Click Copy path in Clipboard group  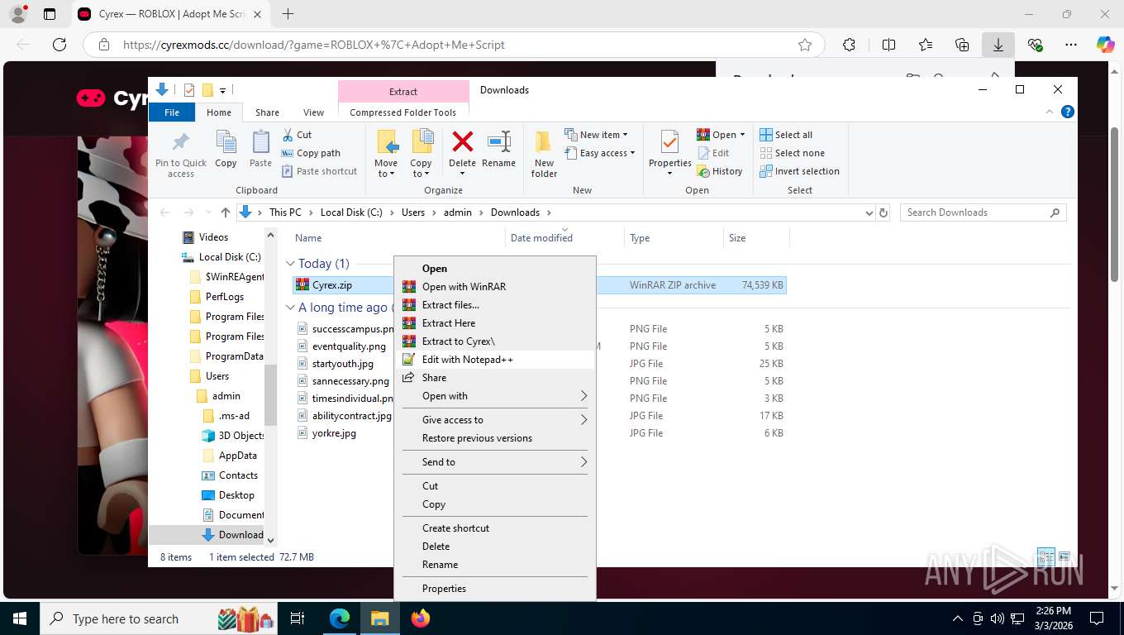(311, 153)
